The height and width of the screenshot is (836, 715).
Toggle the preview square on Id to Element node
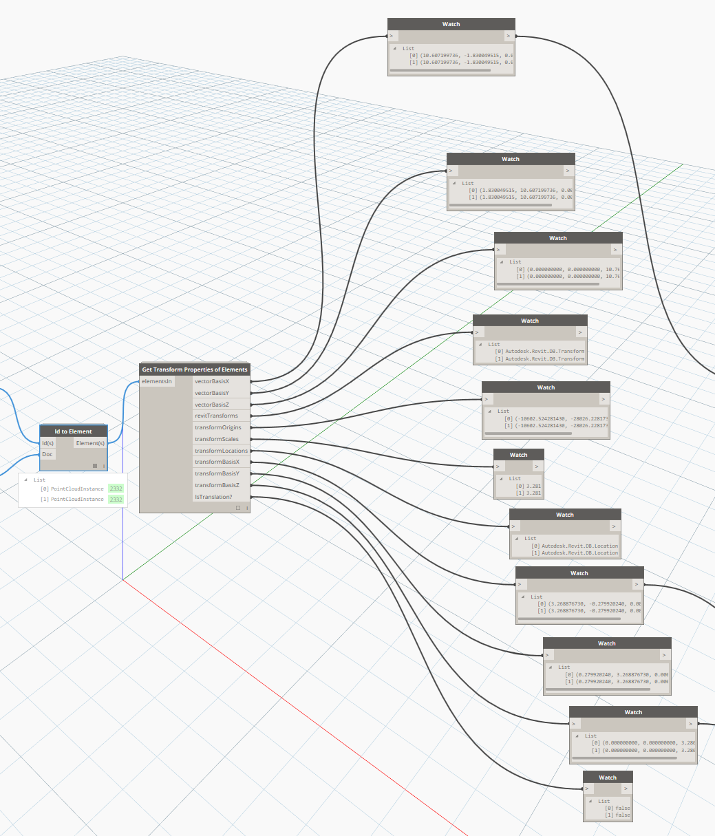point(95,466)
